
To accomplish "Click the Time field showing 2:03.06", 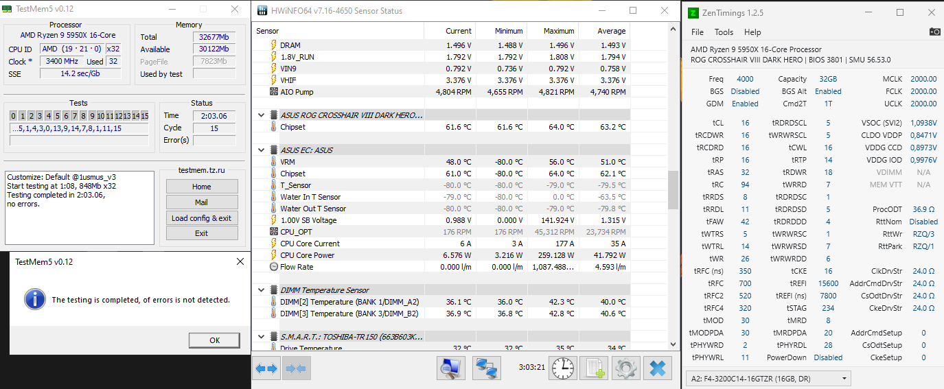I will point(214,116).
